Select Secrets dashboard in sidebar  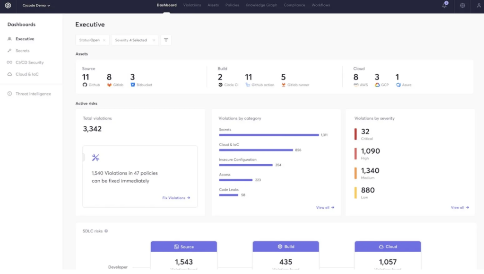[x=22, y=51]
